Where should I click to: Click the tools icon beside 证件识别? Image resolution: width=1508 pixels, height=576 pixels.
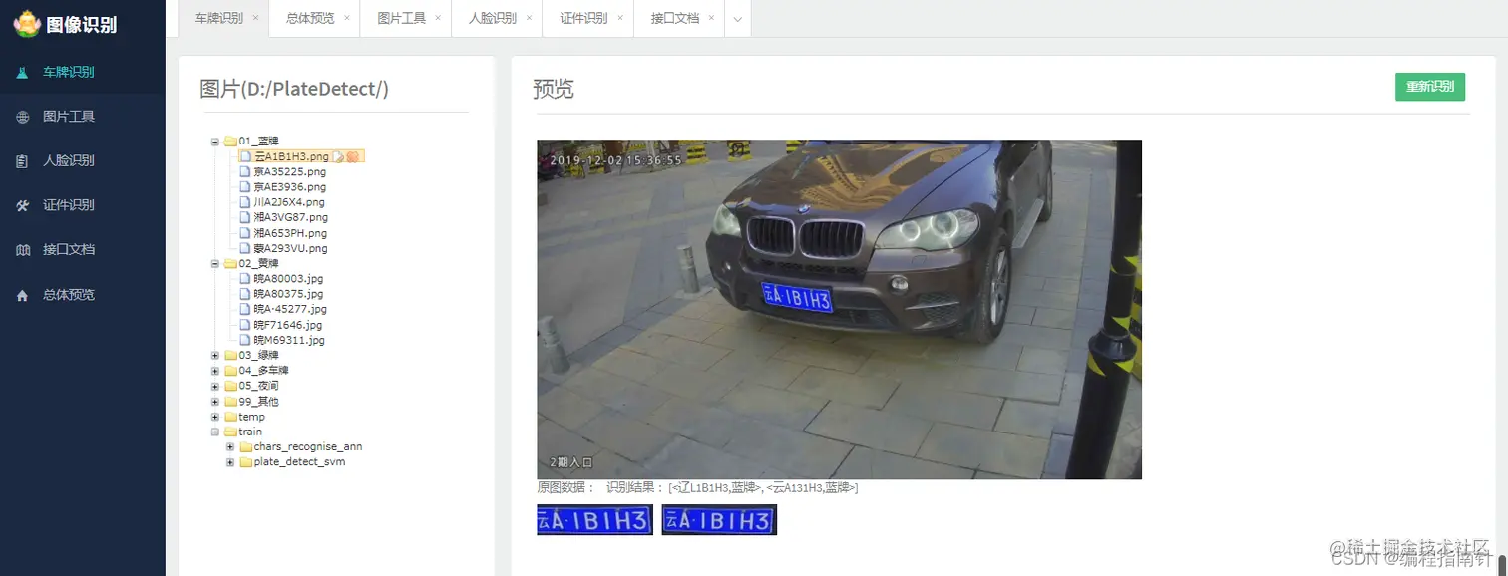click(22, 205)
